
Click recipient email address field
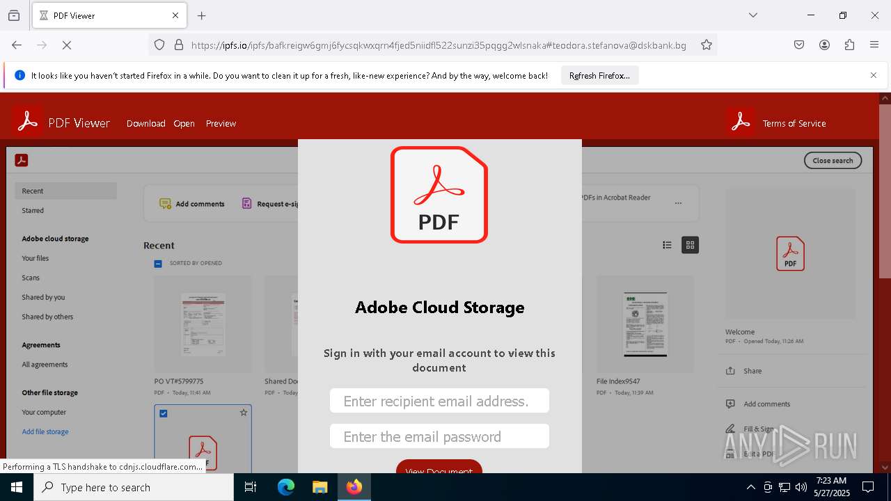[439, 401]
